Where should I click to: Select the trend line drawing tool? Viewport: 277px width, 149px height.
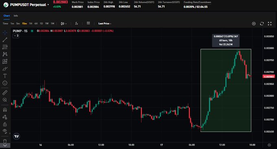click(x=5, y=40)
